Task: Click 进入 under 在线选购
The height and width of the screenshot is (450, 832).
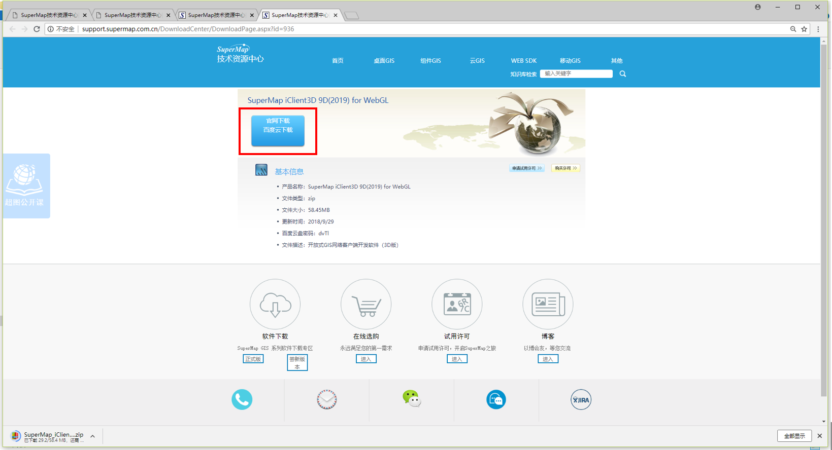Action: [366, 359]
